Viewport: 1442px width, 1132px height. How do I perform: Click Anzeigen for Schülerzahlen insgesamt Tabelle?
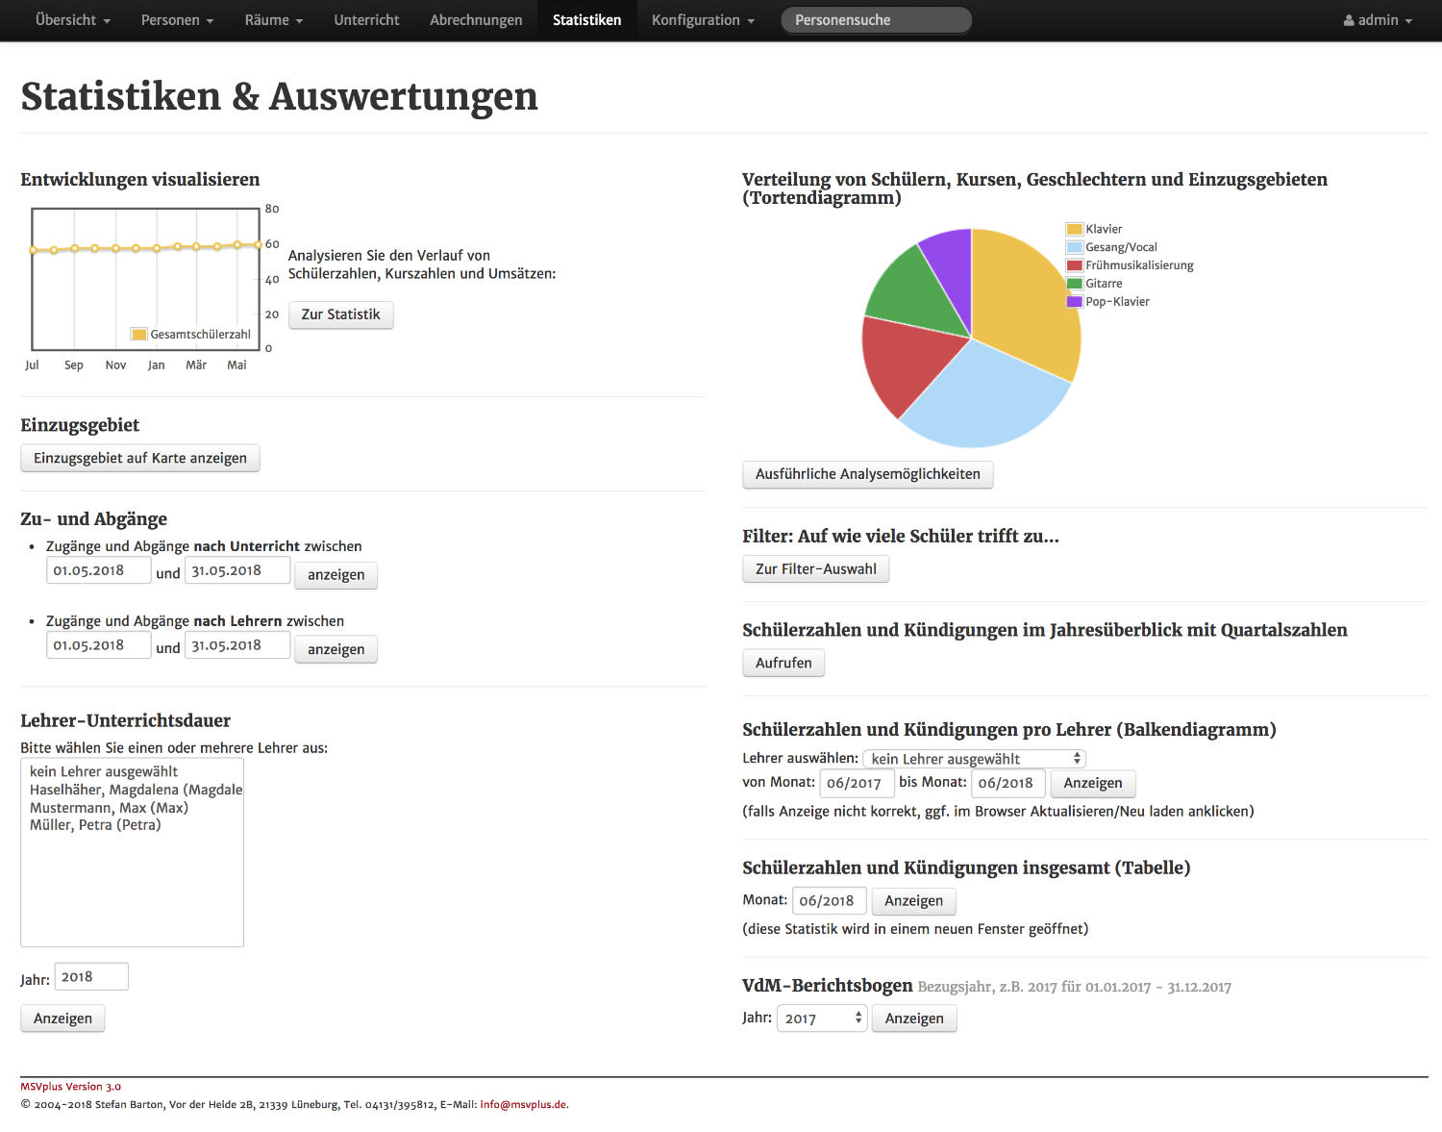(x=913, y=901)
